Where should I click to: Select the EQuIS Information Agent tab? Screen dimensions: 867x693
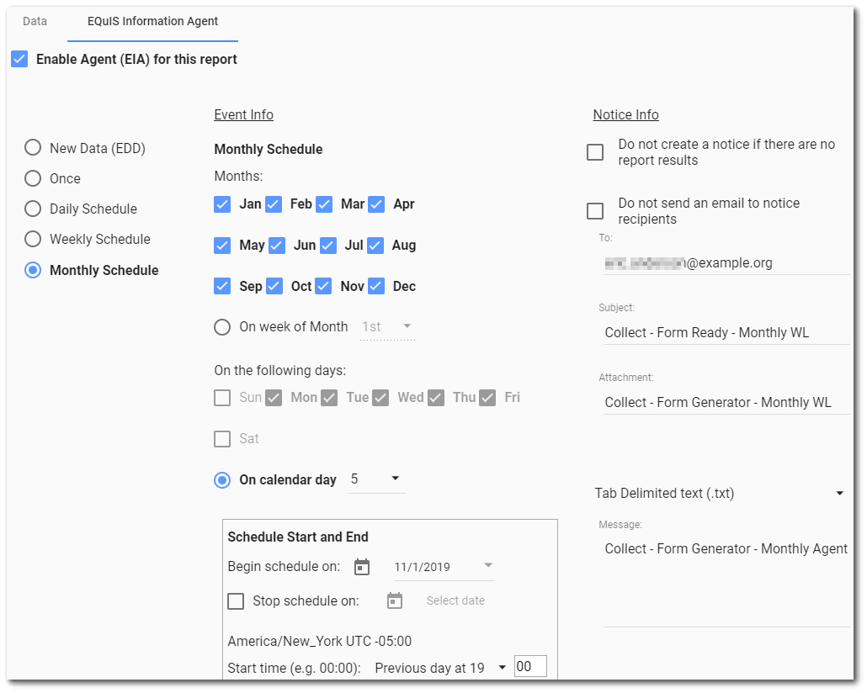[152, 22]
